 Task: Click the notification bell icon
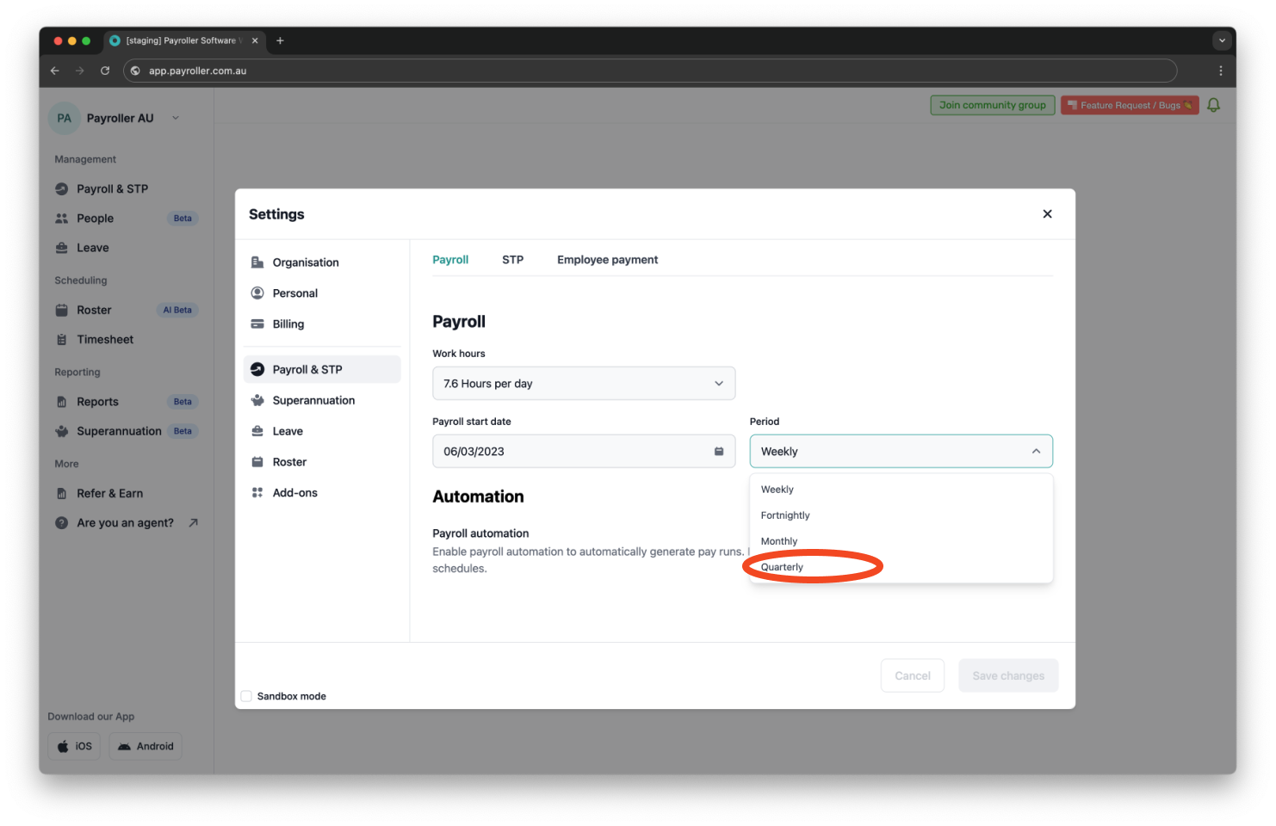[x=1213, y=105]
